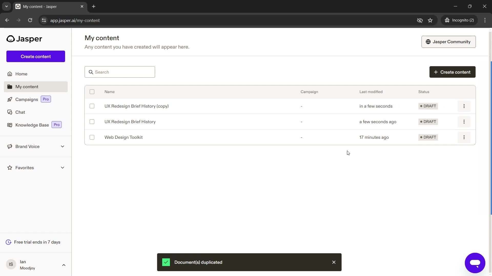Open three-dot menu for UX Redesign Brief History copy
The width and height of the screenshot is (492, 276).
coord(464,106)
